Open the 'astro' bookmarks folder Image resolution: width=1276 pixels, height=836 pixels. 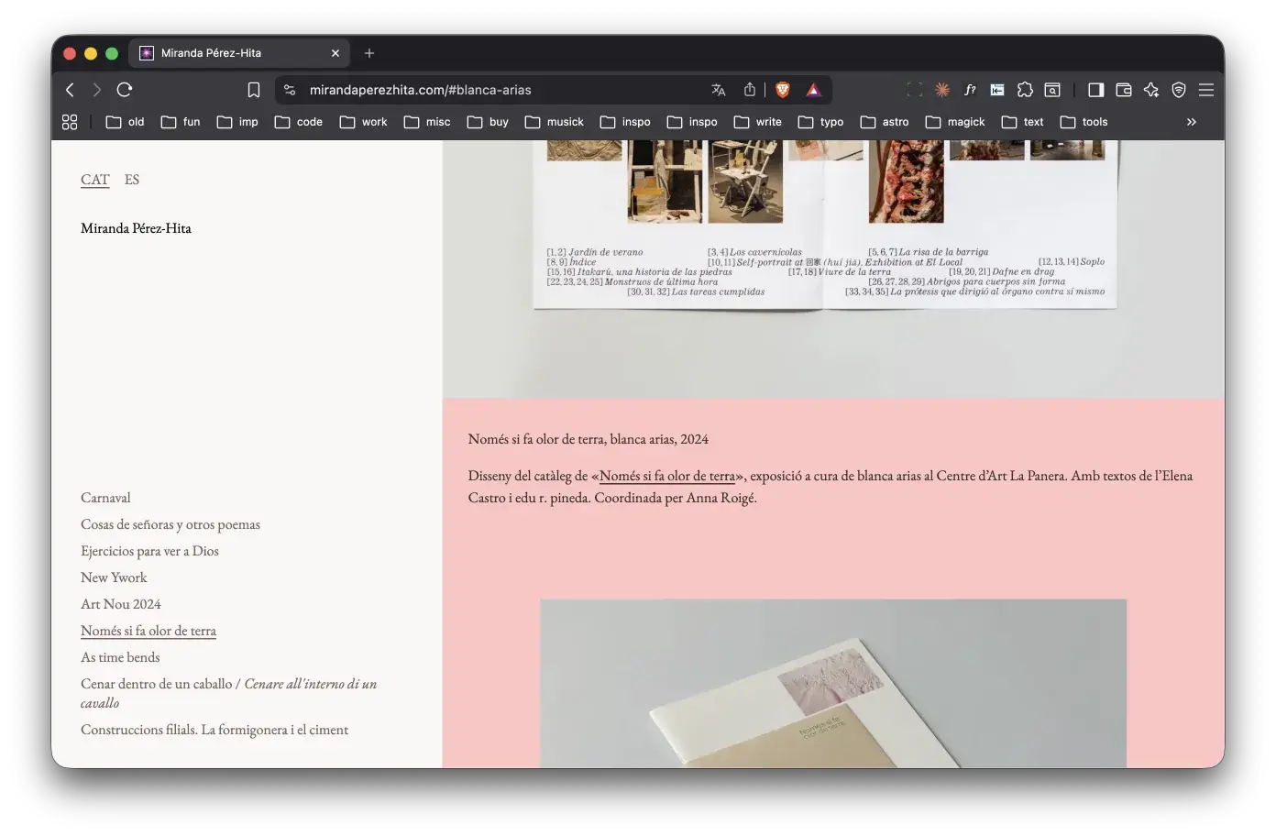coord(885,122)
